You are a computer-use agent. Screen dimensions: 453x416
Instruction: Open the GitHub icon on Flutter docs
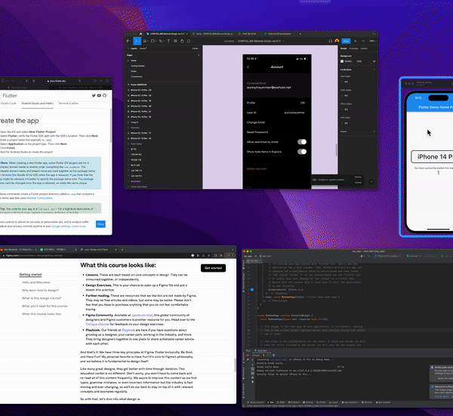pyautogui.click(x=104, y=96)
